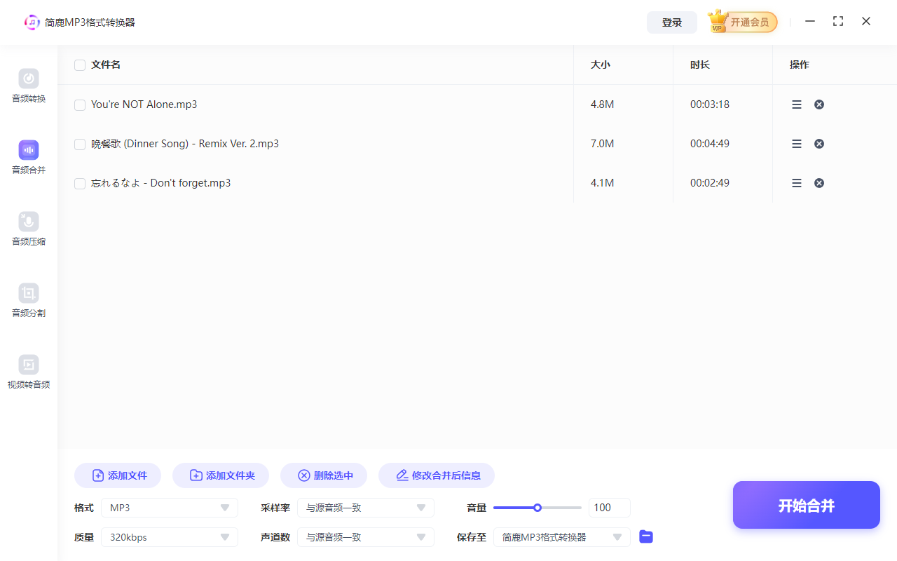Click the 大小 column header
897x561 pixels.
(x=601, y=65)
